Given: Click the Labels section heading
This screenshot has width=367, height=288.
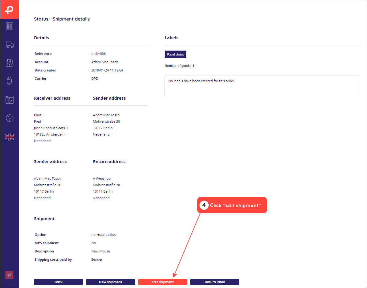Looking at the screenshot, I should 172,38.
